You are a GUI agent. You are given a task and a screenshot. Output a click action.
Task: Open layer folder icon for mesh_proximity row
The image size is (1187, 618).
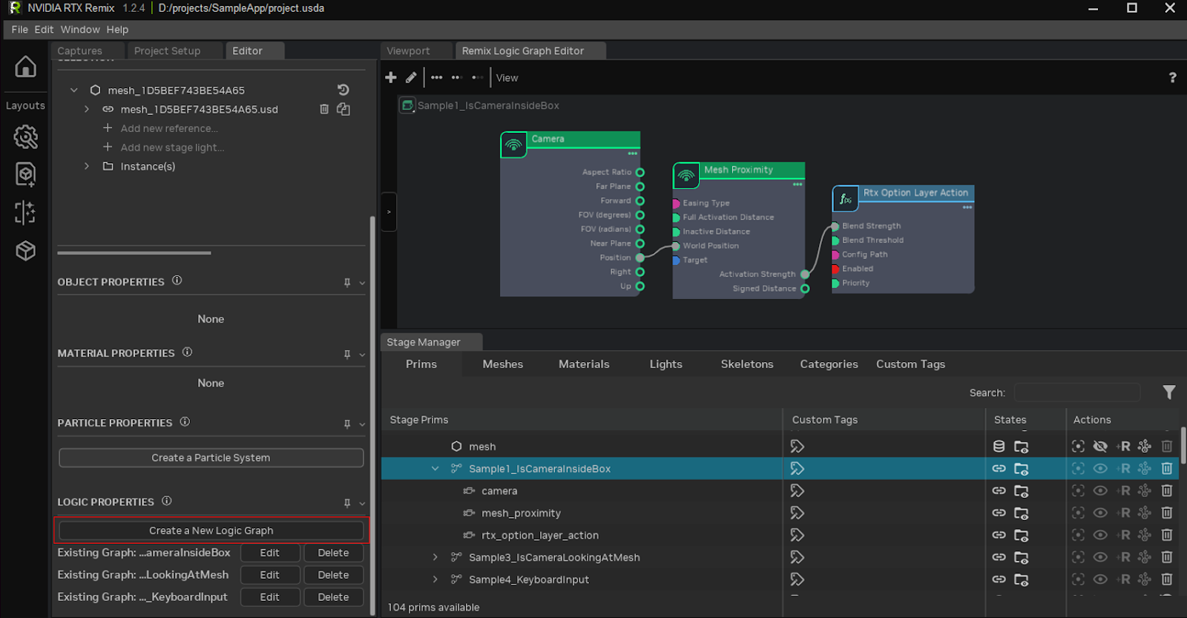click(x=1022, y=513)
